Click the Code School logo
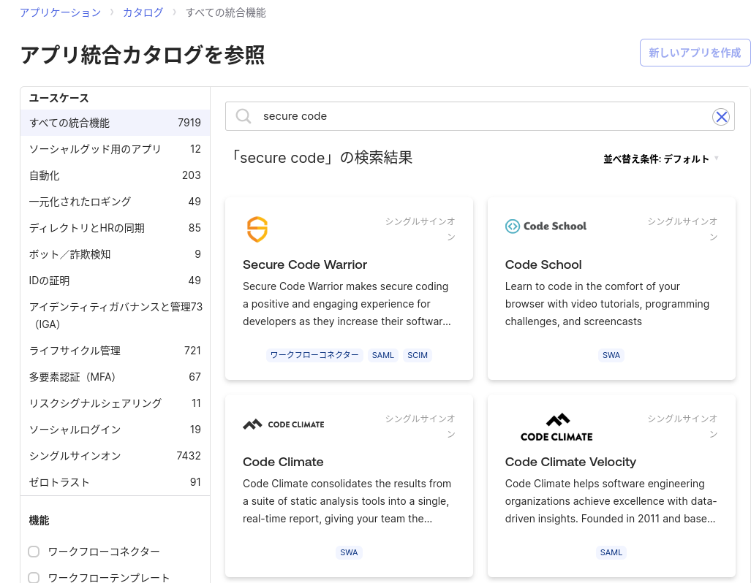This screenshot has width=751, height=583. coord(546,226)
